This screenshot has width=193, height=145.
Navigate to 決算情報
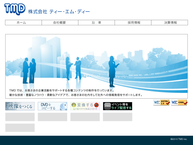169,23
